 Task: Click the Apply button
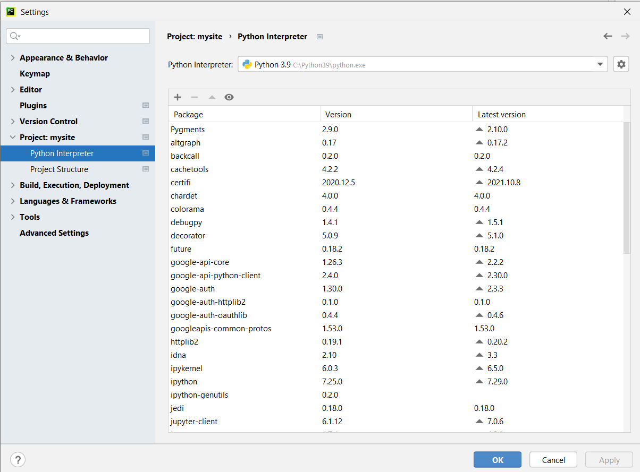[609, 460]
